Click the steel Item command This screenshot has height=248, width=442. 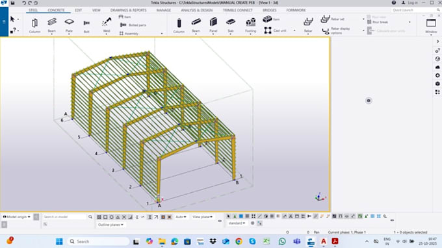(125, 17)
